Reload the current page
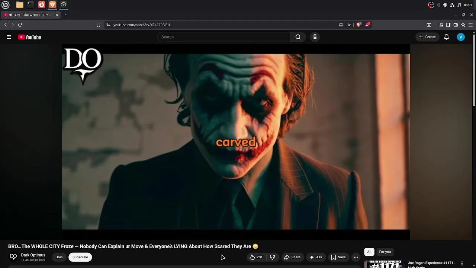This screenshot has height=268, width=476. pyautogui.click(x=20, y=25)
